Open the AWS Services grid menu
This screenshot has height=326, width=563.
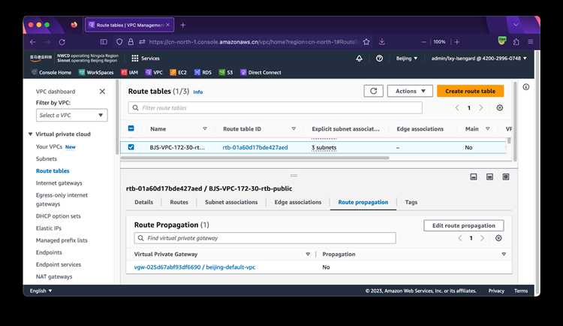[x=146, y=59]
